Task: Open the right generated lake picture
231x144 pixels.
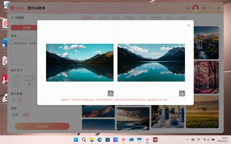Action: click(151, 63)
